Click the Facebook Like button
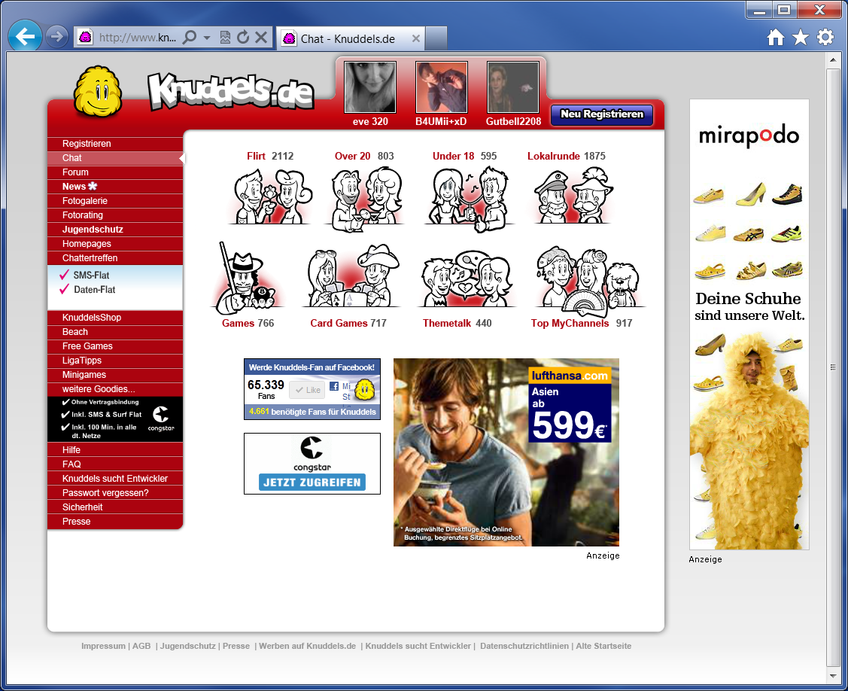Viewport: 848px width, 691px height. coord(307,390)
